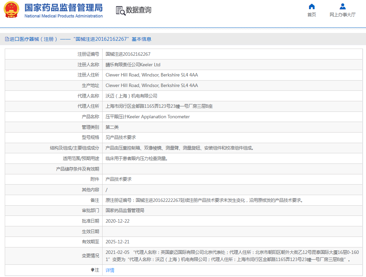Click the document icon before 进口医疗器械

point(7,39)
